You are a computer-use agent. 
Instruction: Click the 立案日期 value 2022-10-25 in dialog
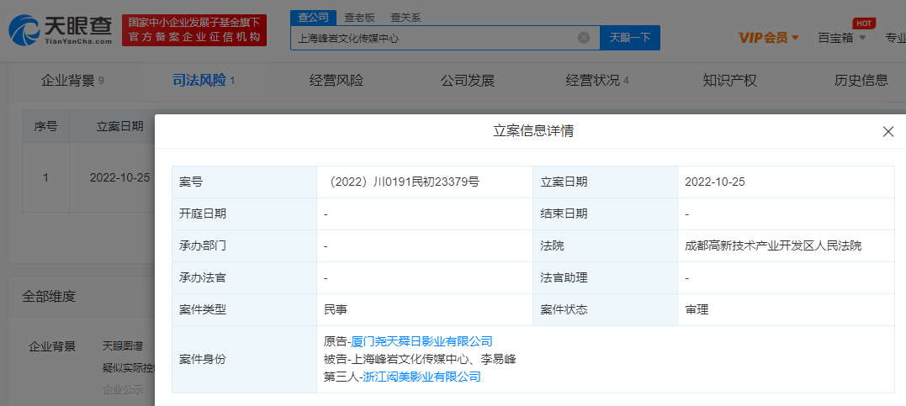point(715,182)
